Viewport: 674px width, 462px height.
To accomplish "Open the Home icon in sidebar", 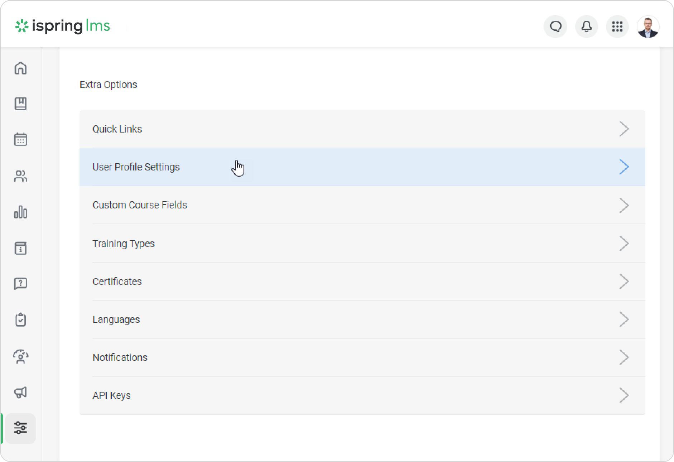I will coord(20,68).
